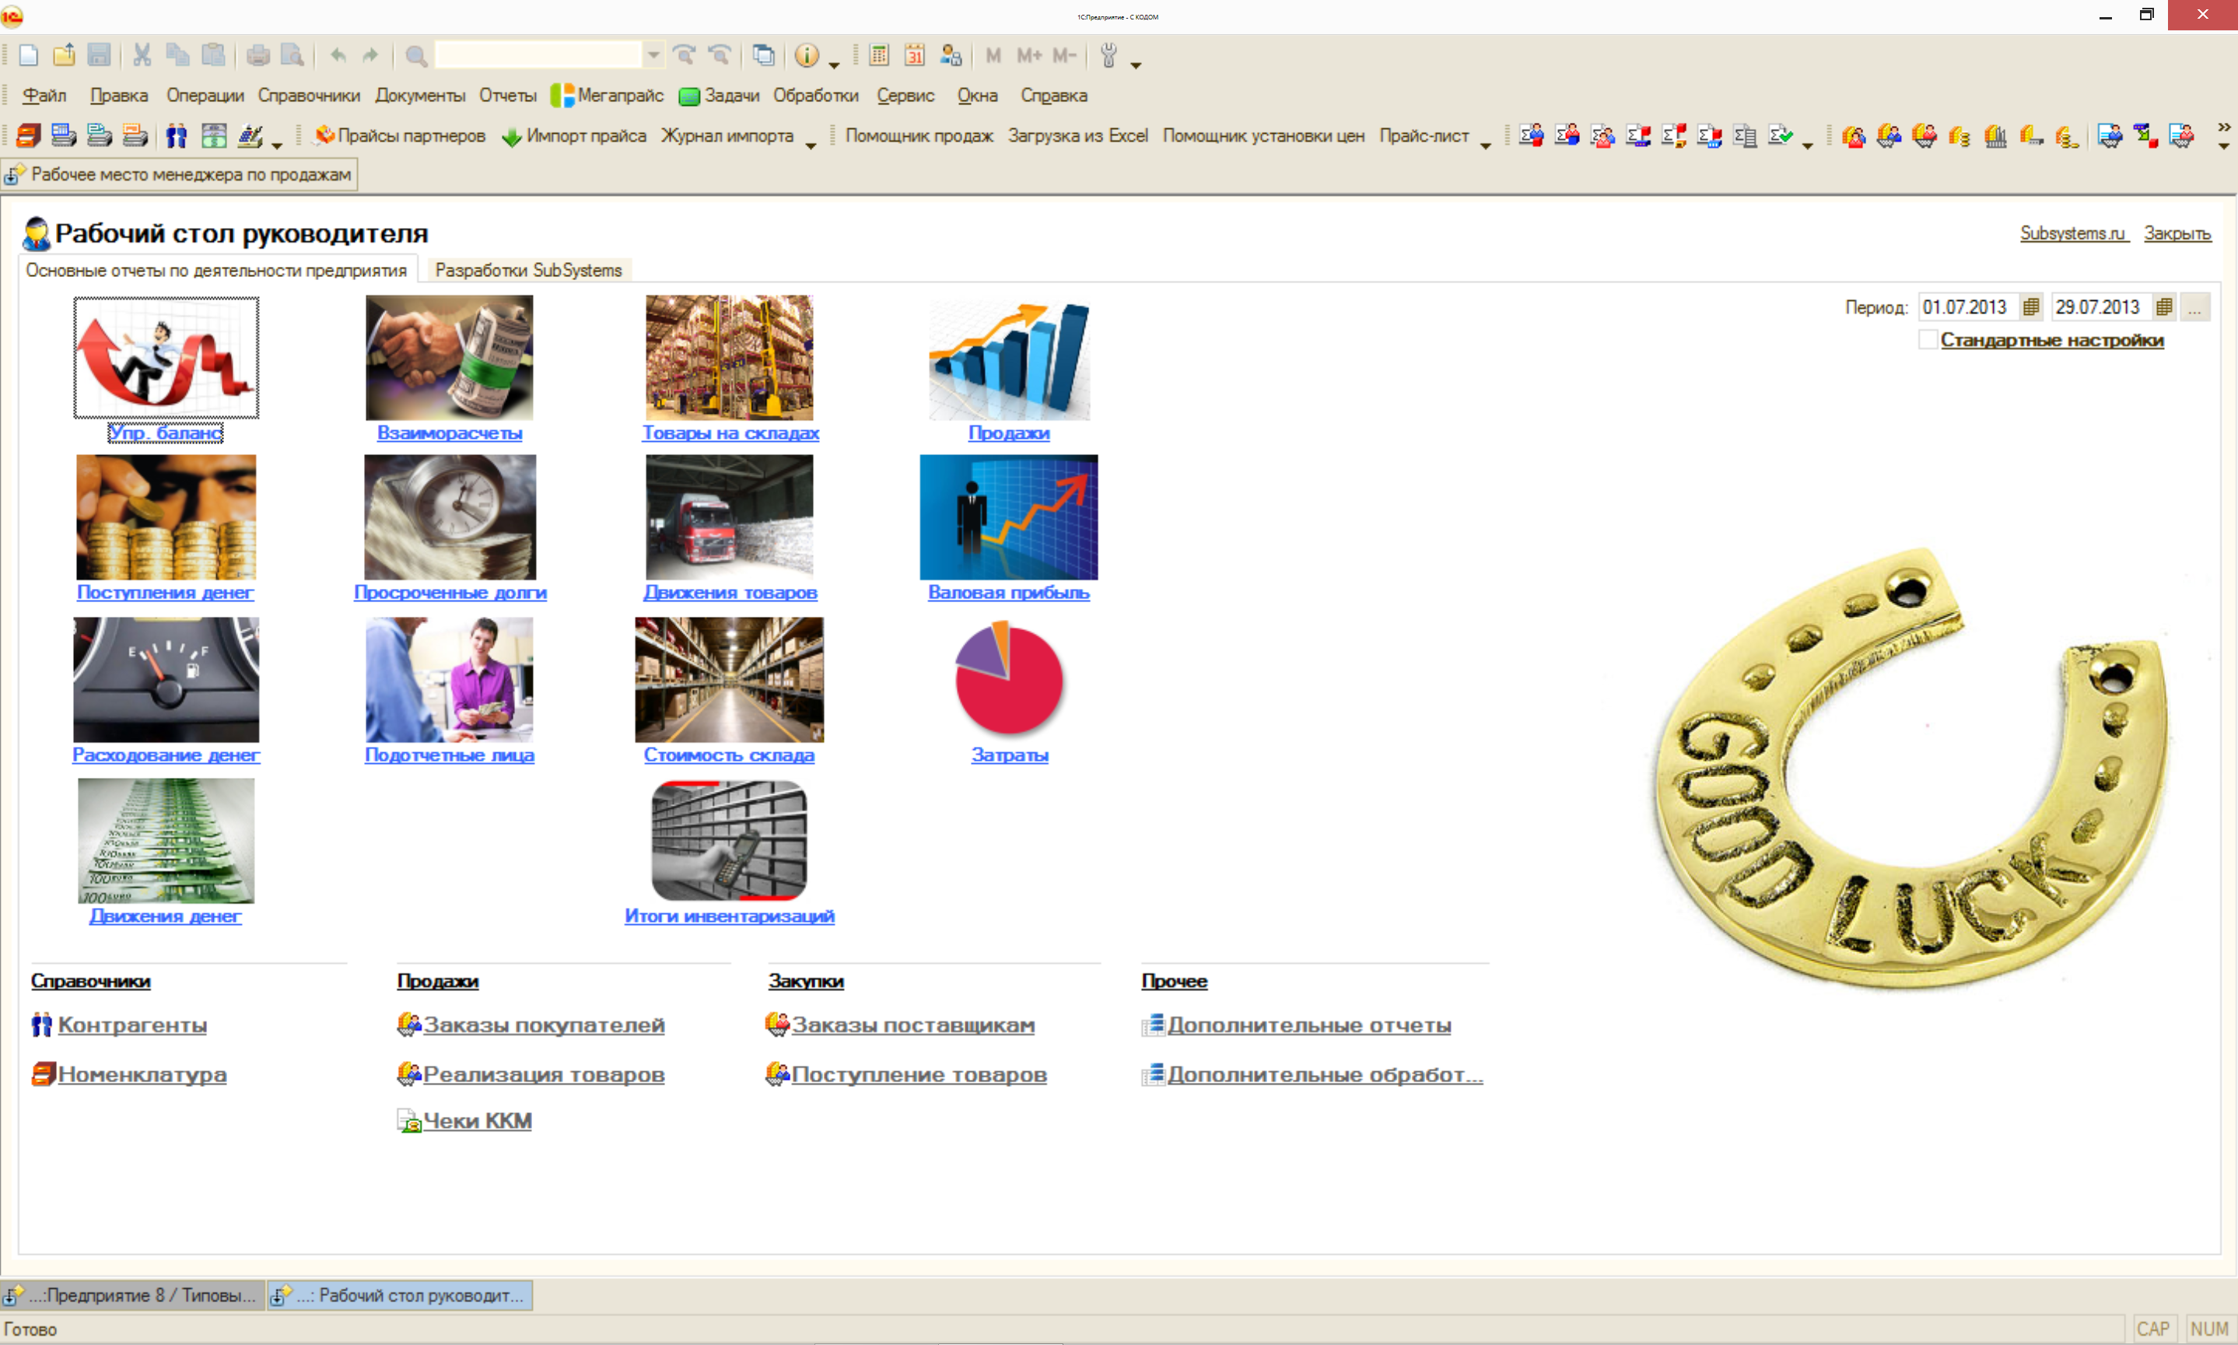The height and width of the screenshot is (1345, 2238).
Task: Open the Файл menu
Action: pyautogui.click(x=44, y=95)
